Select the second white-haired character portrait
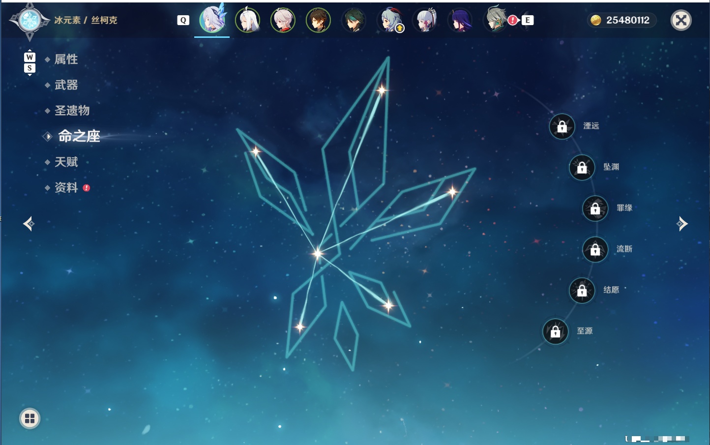The image size is (710, 445). point(247,20)
